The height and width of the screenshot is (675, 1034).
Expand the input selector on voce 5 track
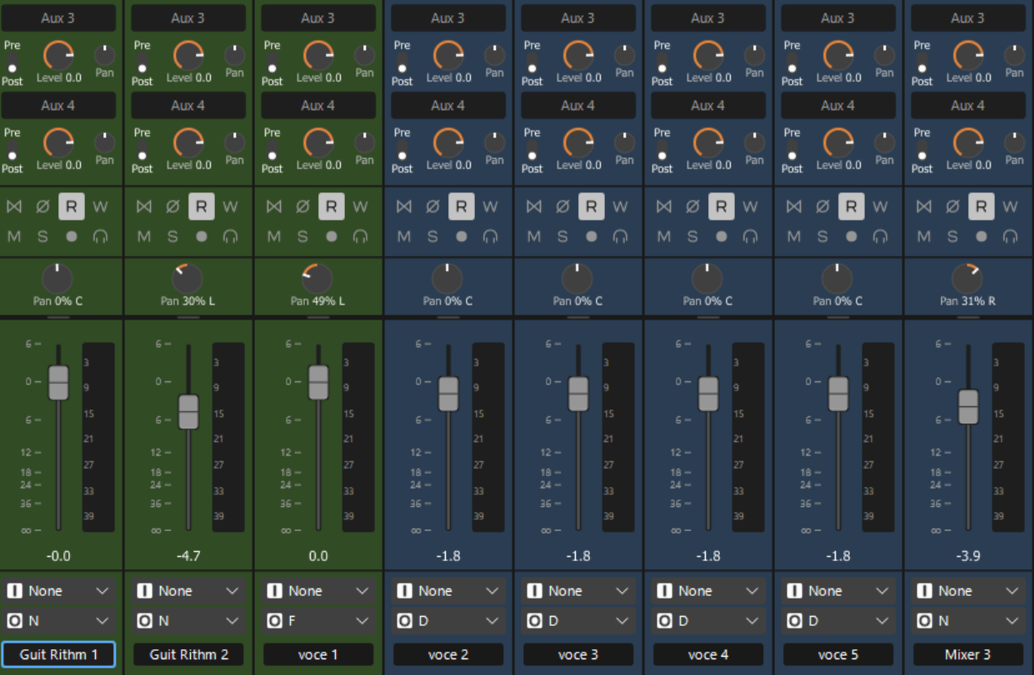[x=838, y=591]
